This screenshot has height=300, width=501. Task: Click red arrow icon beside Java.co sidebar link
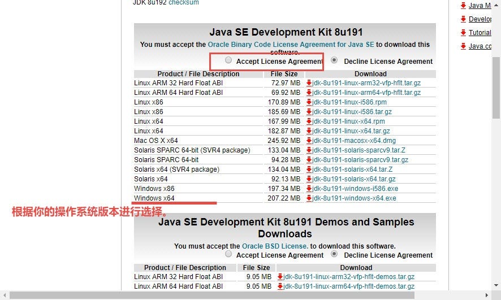[463, 46]
